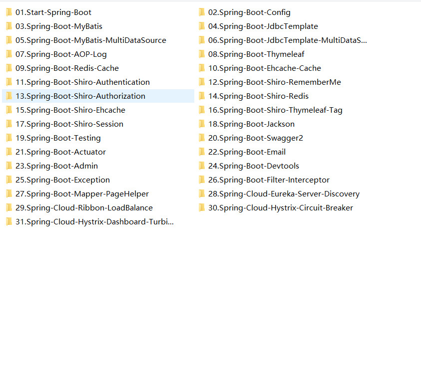Click the text "12.Spring-Boot-Shiro-RememberMe"
Screen dimensions: 421x372
click(274, 82)
